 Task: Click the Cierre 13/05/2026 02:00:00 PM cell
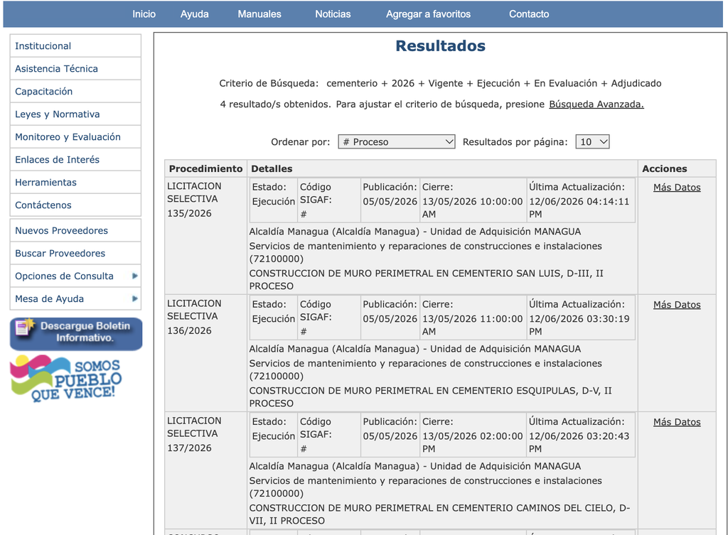click(x=473, y=436)
